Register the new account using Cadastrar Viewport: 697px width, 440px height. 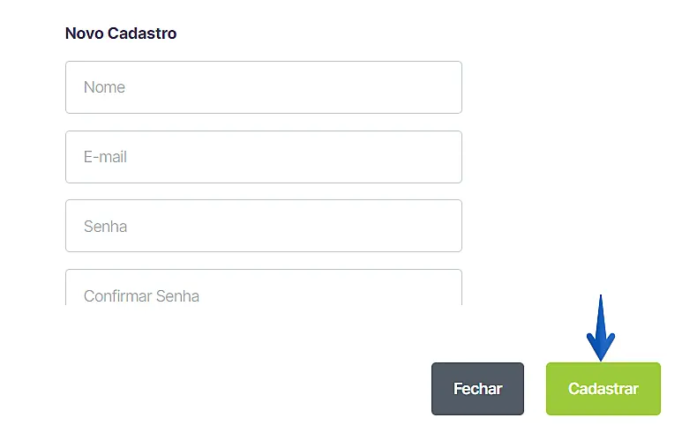tap(603, 389)
